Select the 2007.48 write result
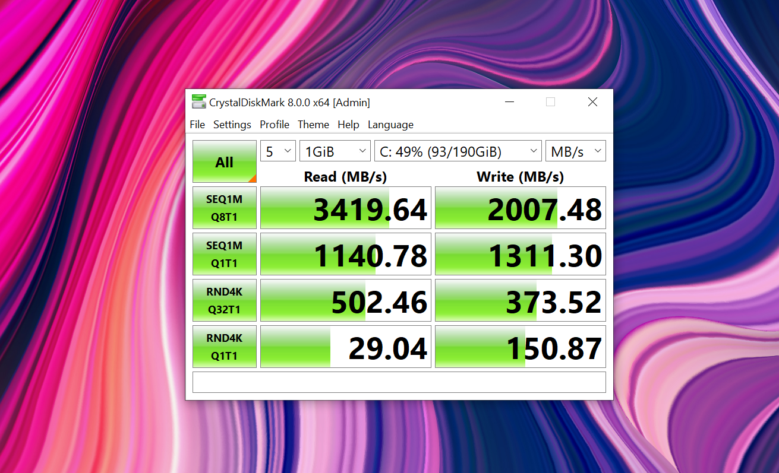 [521, 208]
